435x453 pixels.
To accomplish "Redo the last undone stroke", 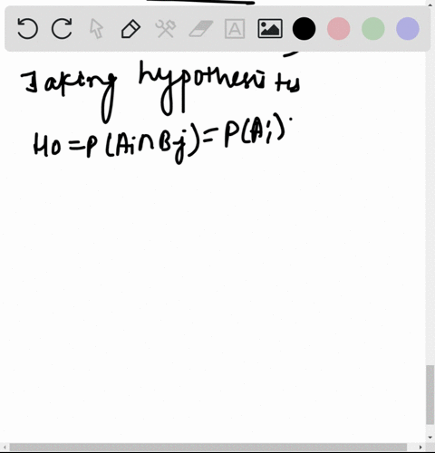I will (62, 28).
